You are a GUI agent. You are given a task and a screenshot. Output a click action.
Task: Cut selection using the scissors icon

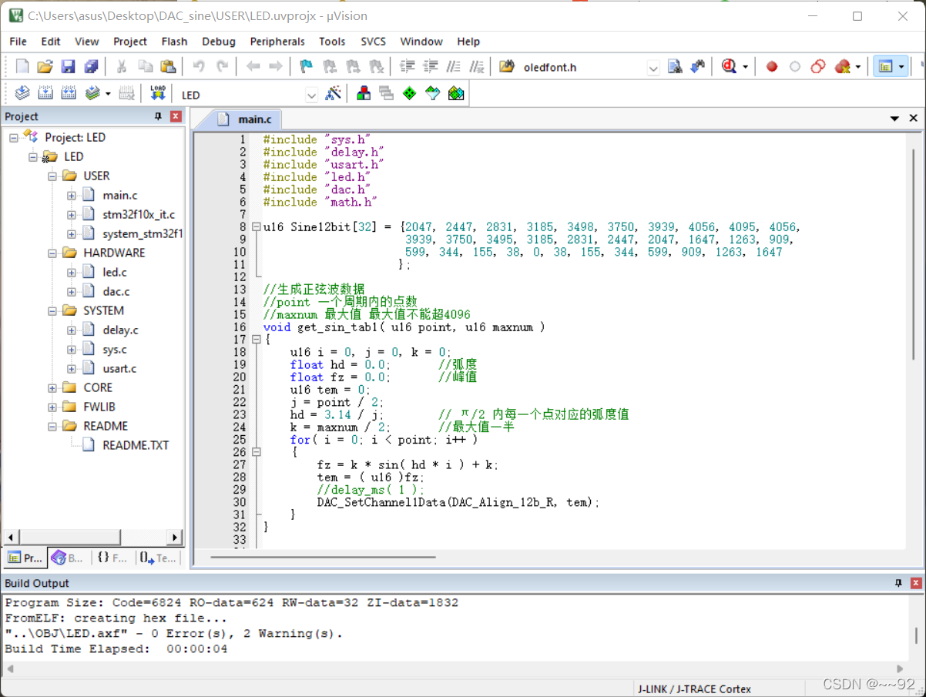[122, 67]
